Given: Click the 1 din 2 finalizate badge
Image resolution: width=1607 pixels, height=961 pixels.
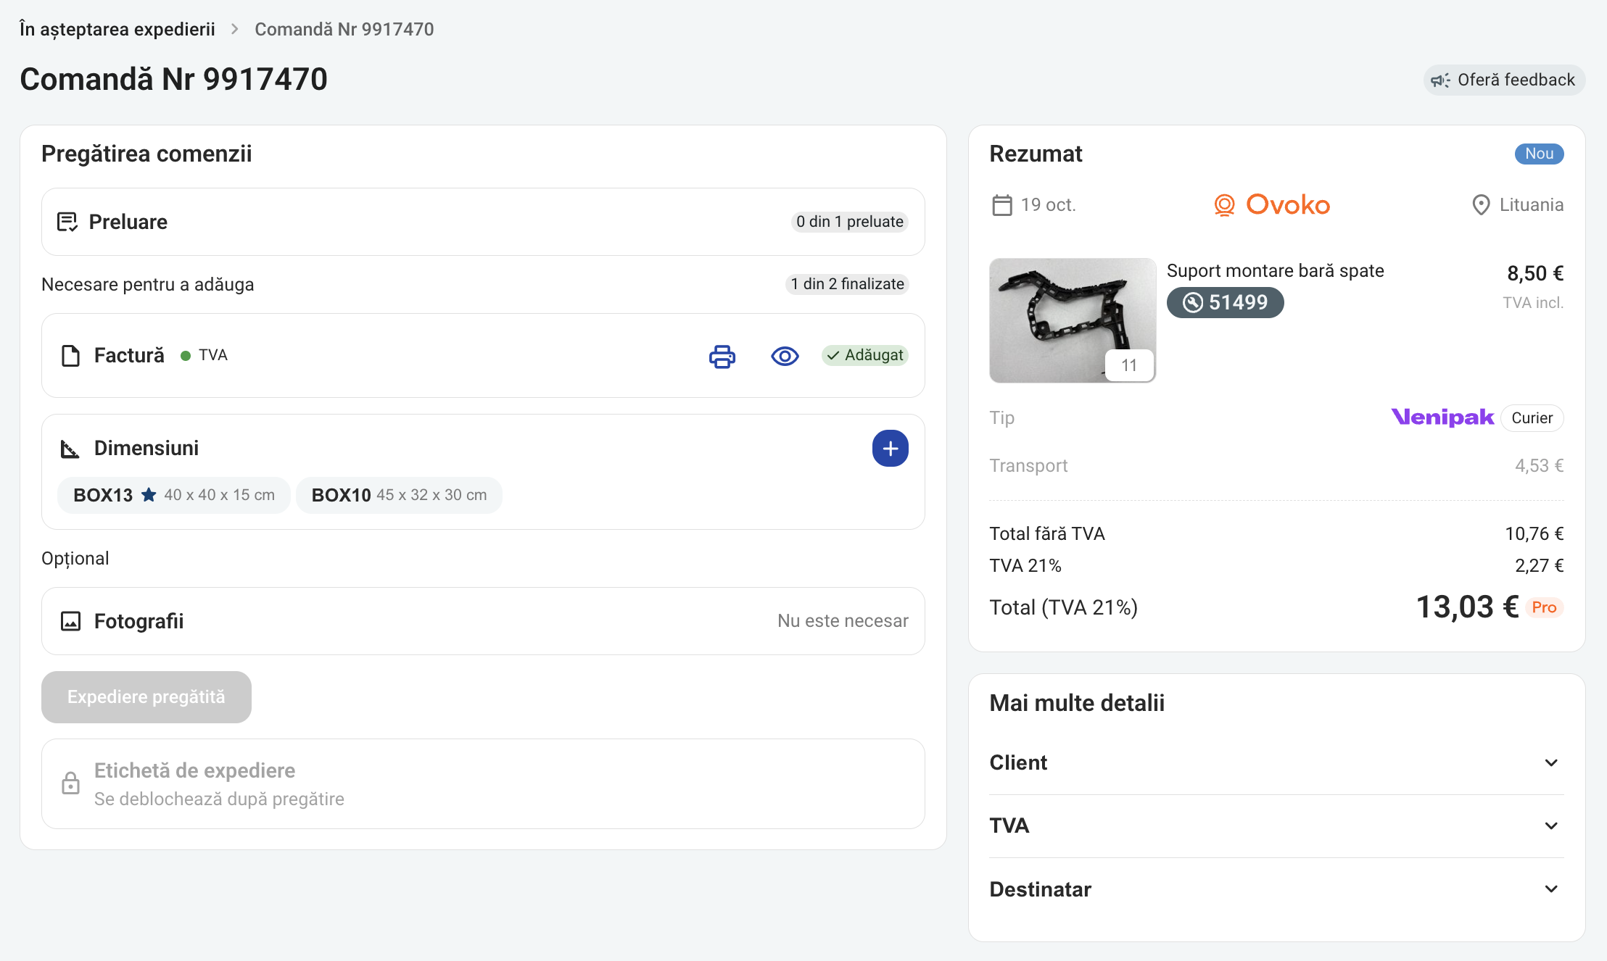Looking at the screenshot, I should (x=847, y=284).
